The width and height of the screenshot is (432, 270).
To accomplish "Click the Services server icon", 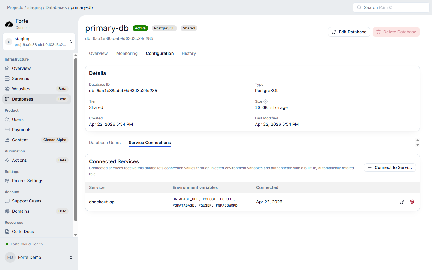I will (7, 79).
